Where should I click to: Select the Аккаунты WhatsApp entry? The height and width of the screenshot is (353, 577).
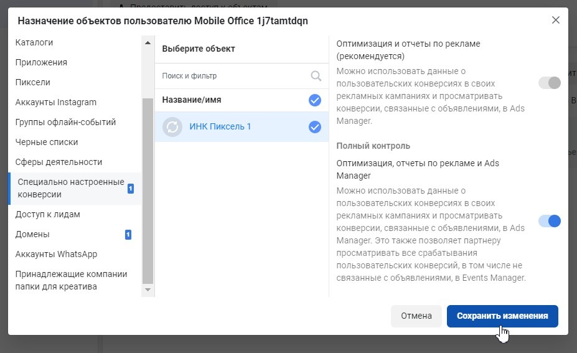56,254
